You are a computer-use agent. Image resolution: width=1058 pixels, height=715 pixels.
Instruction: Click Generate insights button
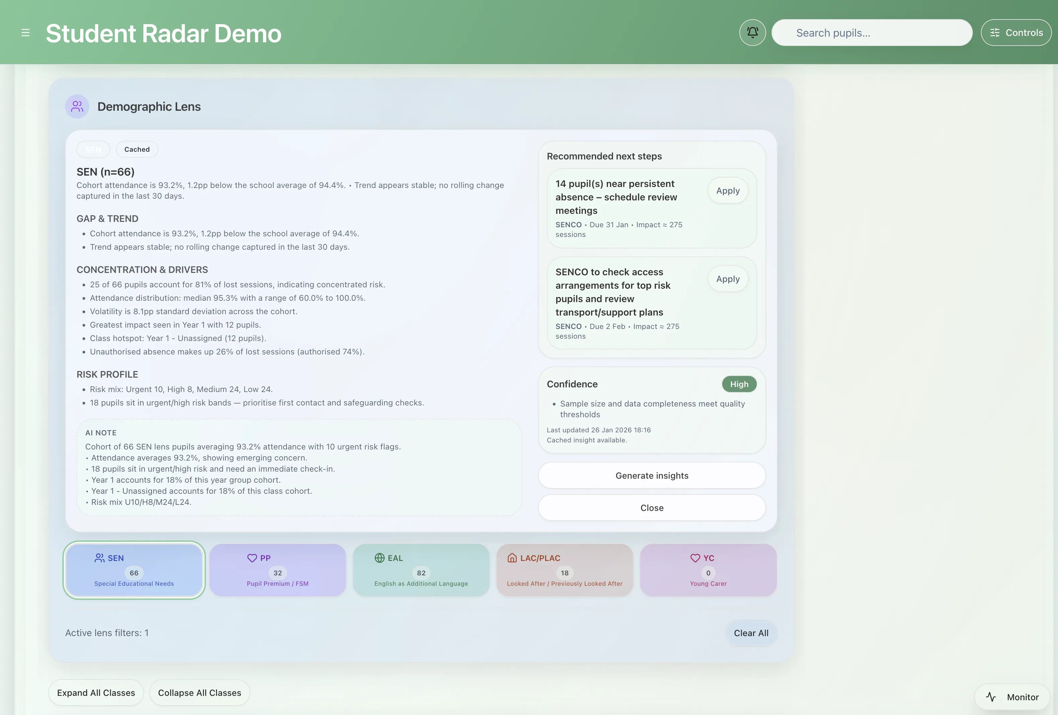651,476
